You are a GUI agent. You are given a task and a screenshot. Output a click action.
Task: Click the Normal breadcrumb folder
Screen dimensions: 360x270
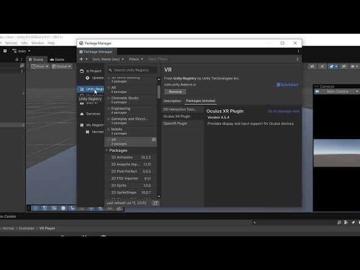click(x=8, y=228)
